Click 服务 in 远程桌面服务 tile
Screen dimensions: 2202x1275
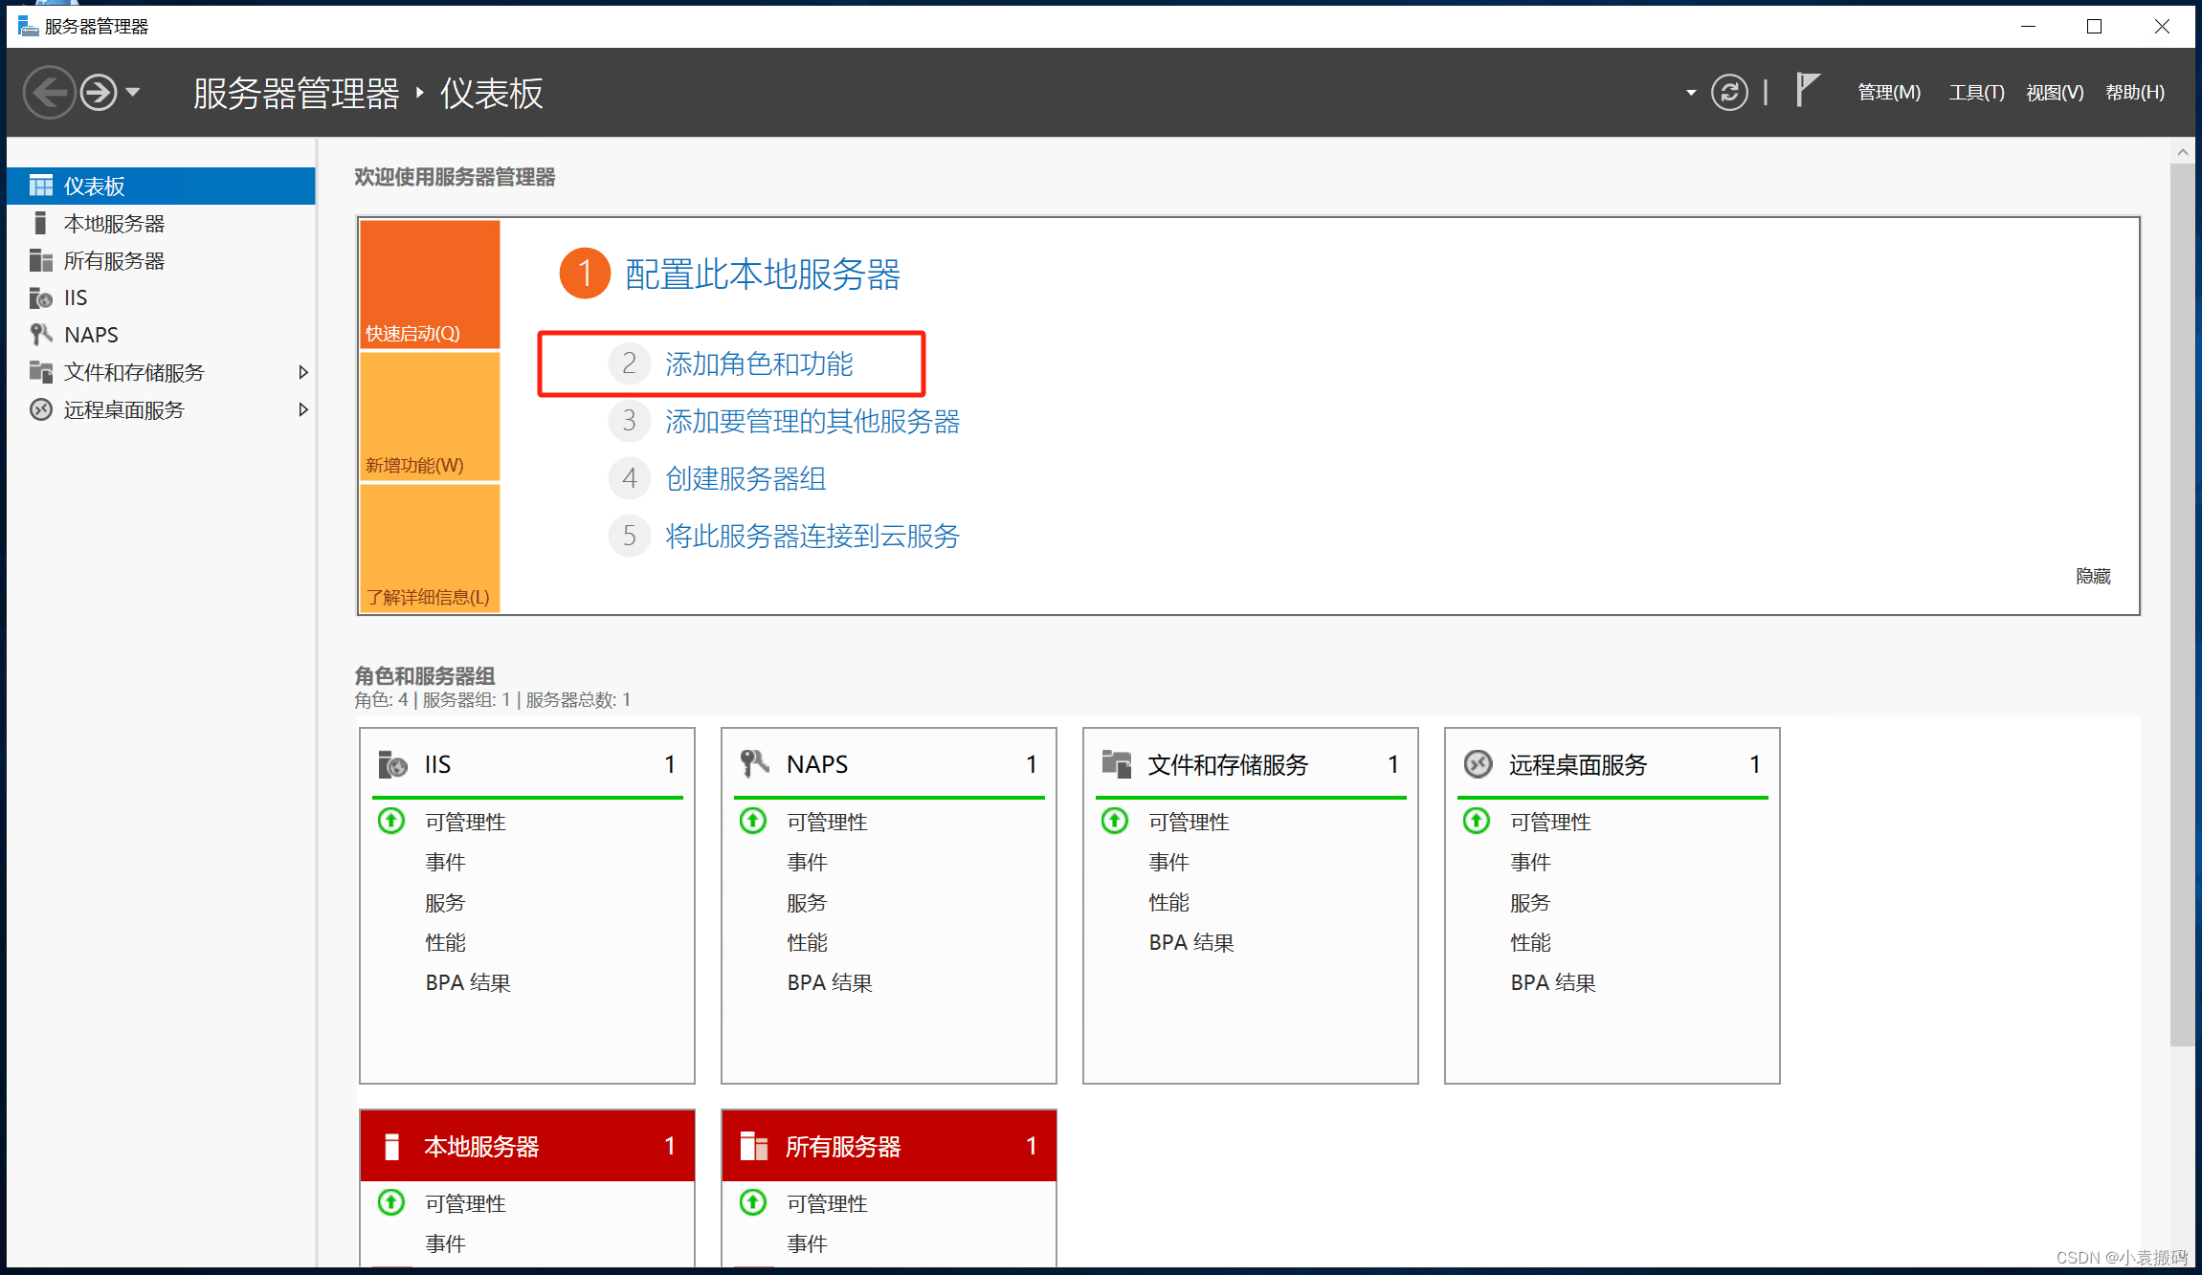[x=1530, y=902]
